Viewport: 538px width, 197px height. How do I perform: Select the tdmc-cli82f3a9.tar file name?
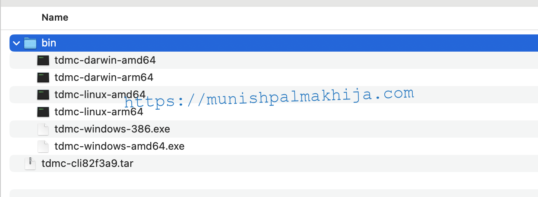pyautogui.click(x=90, y=163)
